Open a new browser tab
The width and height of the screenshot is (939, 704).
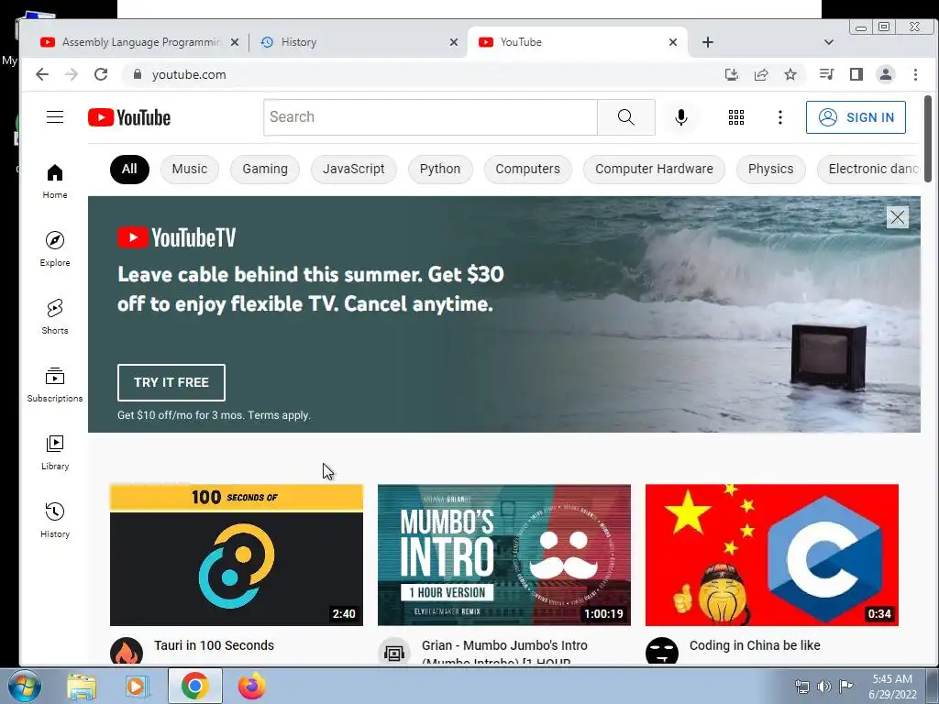pos(708,42)
